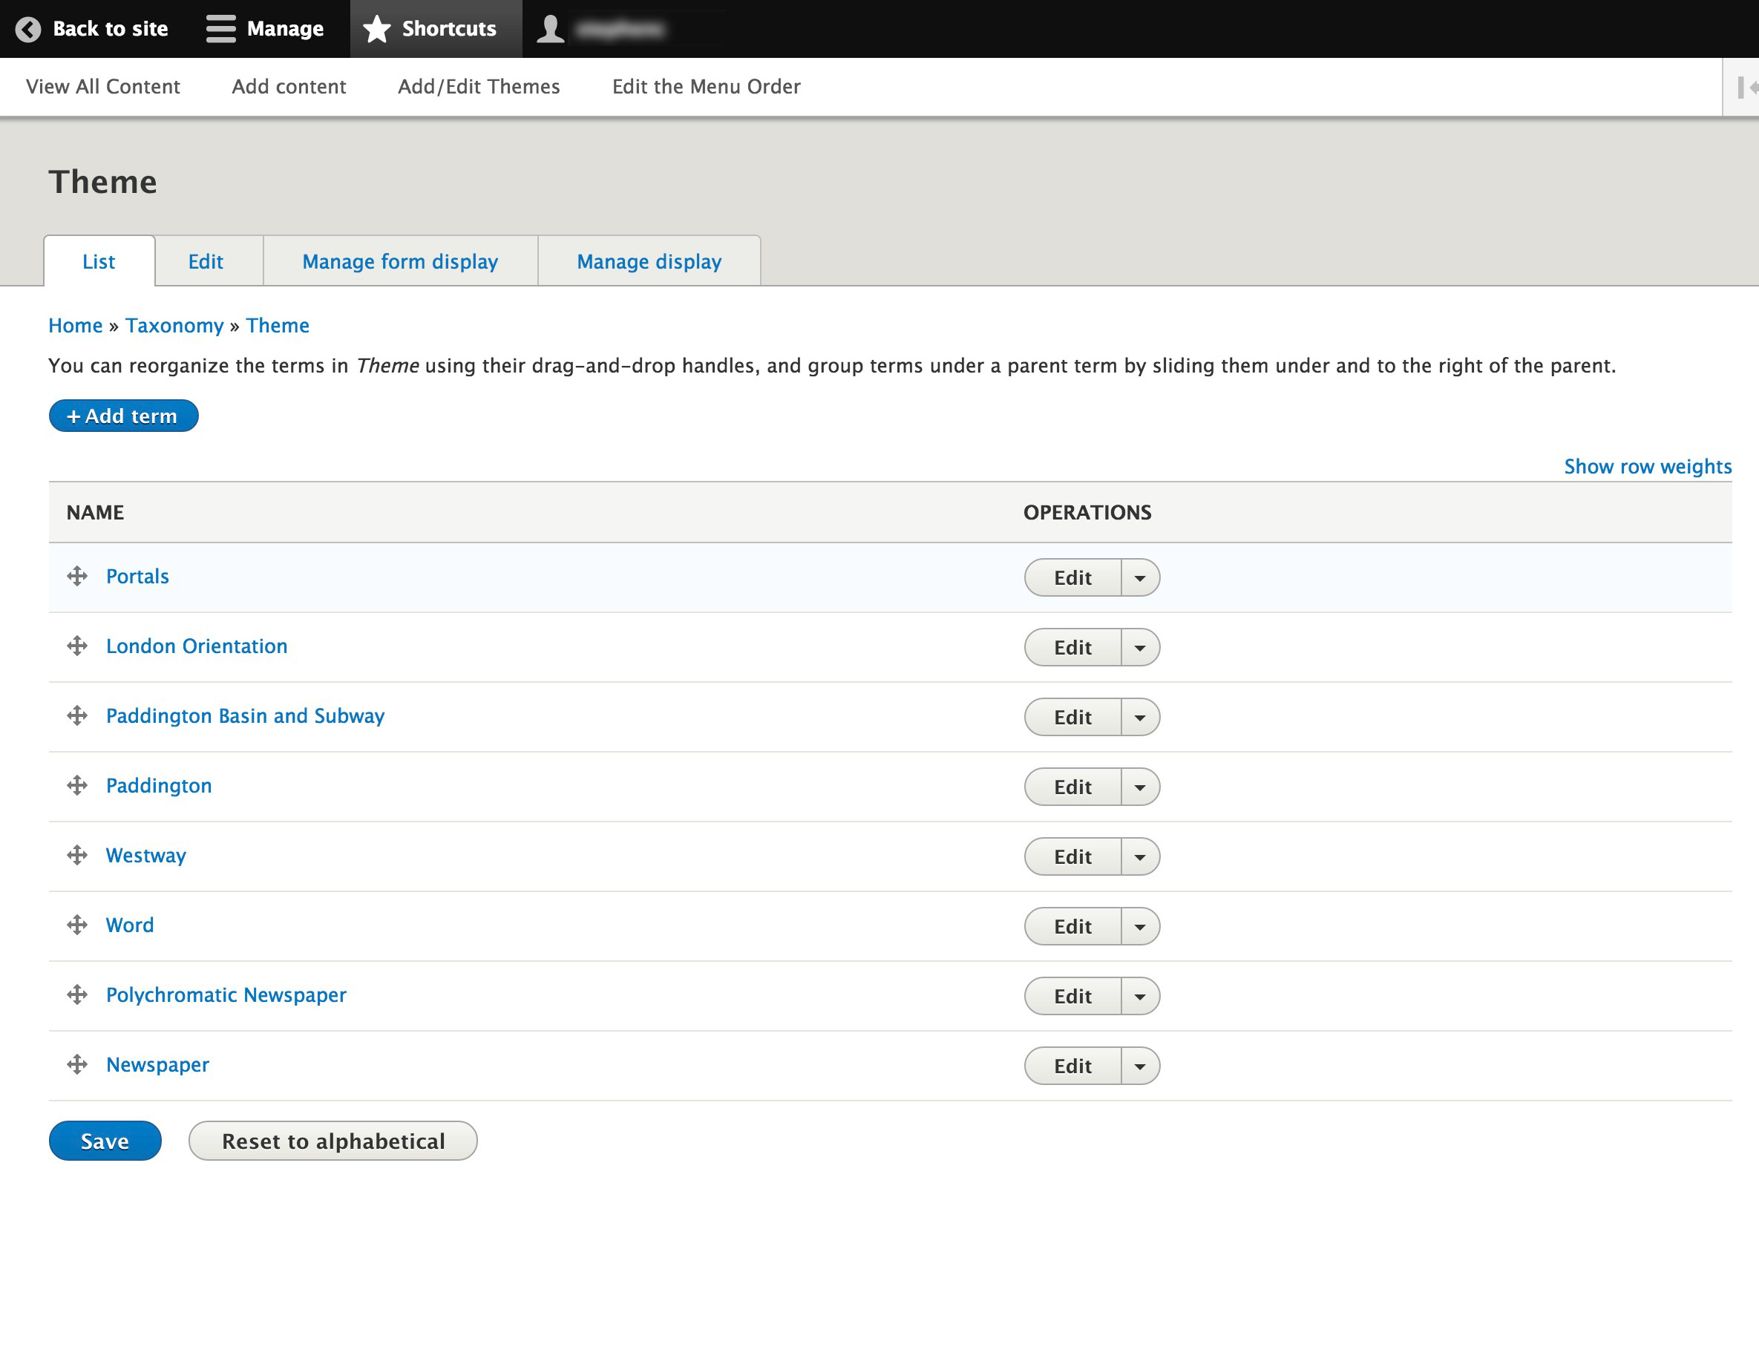The image size is (1759, 1370).
Task: Open the Manage display tab
Action: pos(649,262)
